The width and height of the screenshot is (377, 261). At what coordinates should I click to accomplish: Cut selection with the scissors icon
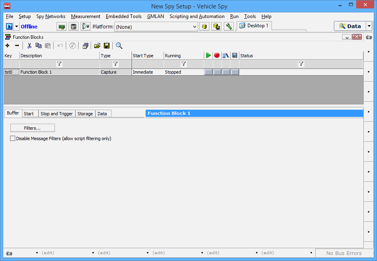[29, 46]
